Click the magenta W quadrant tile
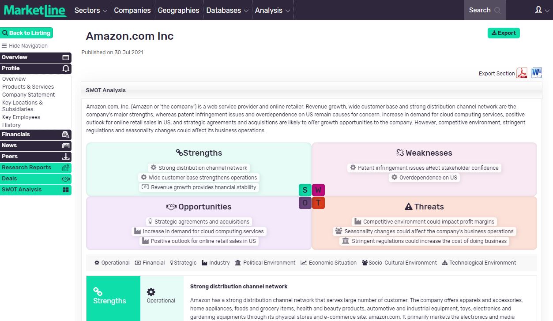Screen dimensions: 553x321 click(x=318, y=190)
